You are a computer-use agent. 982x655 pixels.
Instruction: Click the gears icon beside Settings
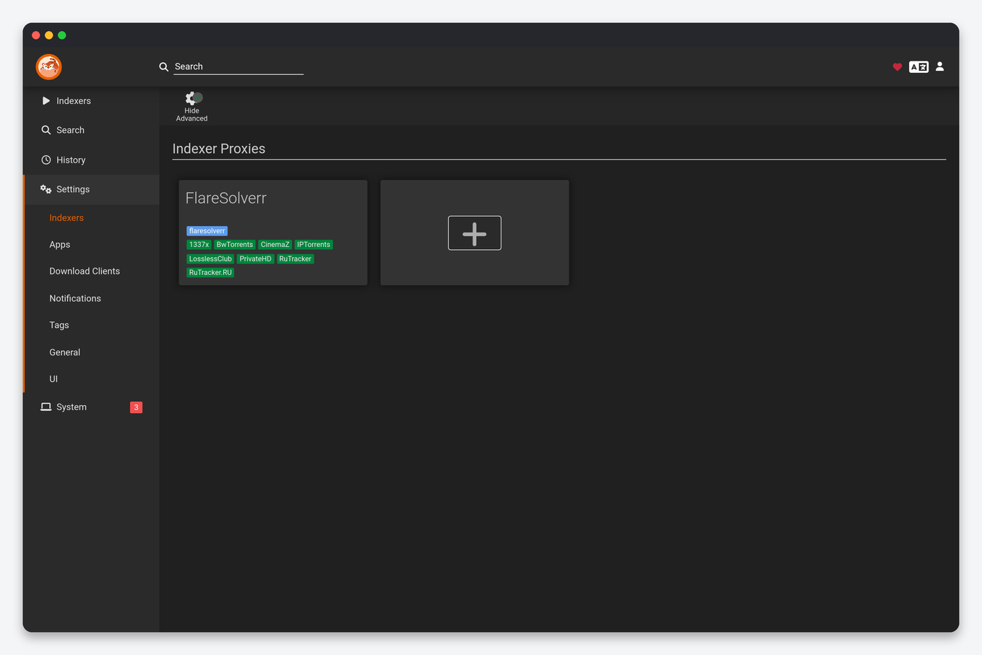(x=46, y=189)
